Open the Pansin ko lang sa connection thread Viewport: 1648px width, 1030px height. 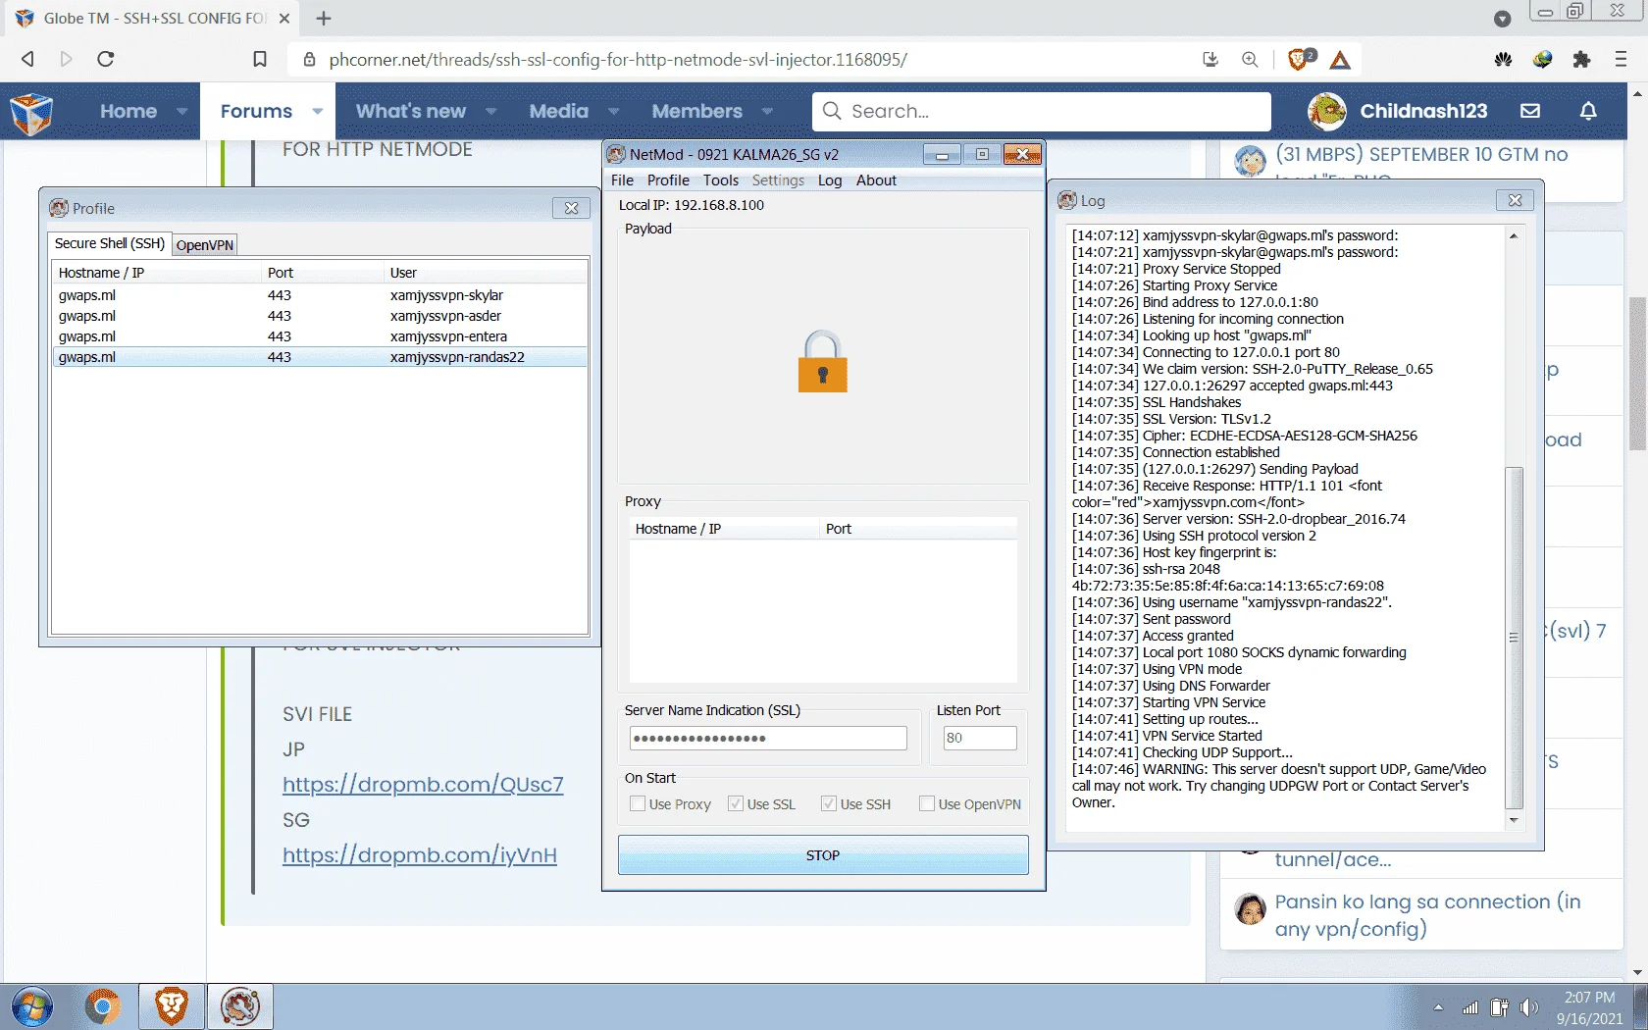1428,915
